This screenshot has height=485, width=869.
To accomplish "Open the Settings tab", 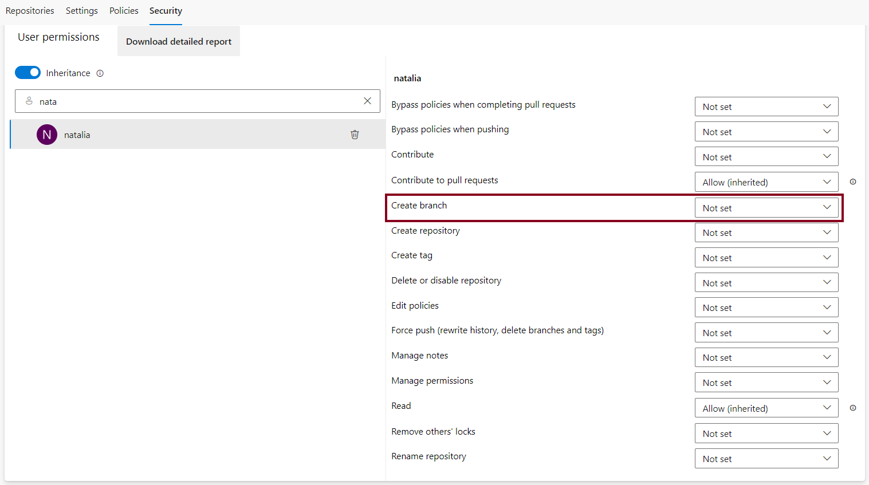I will tap(81, 11).
